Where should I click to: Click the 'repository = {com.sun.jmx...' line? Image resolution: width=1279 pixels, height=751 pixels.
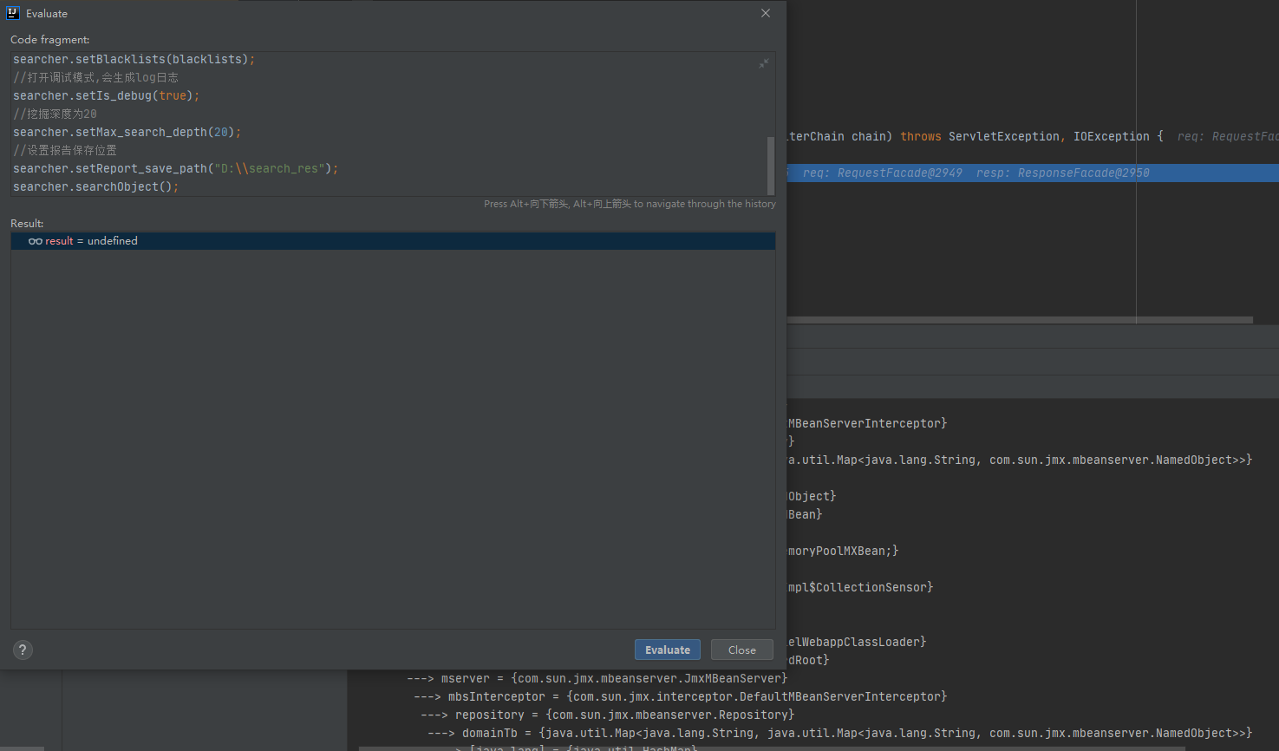click(607, 715)
